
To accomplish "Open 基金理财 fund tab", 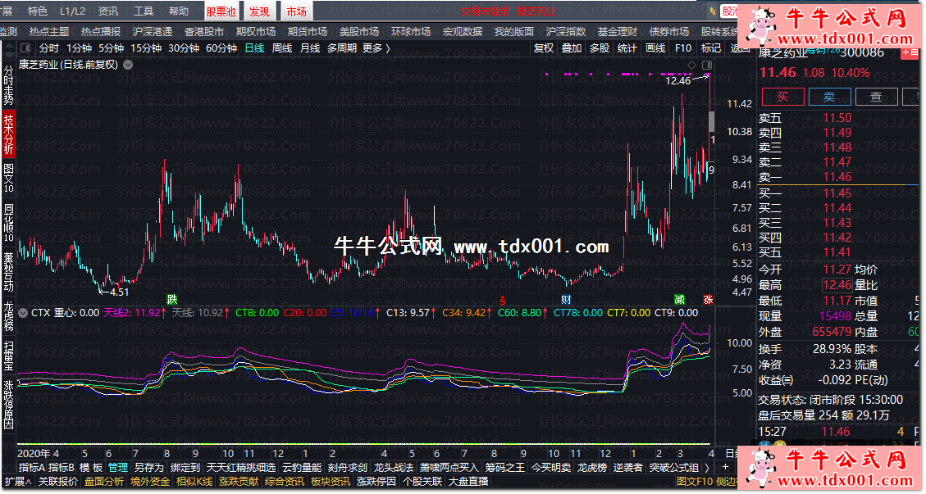I will coord(617,32).
